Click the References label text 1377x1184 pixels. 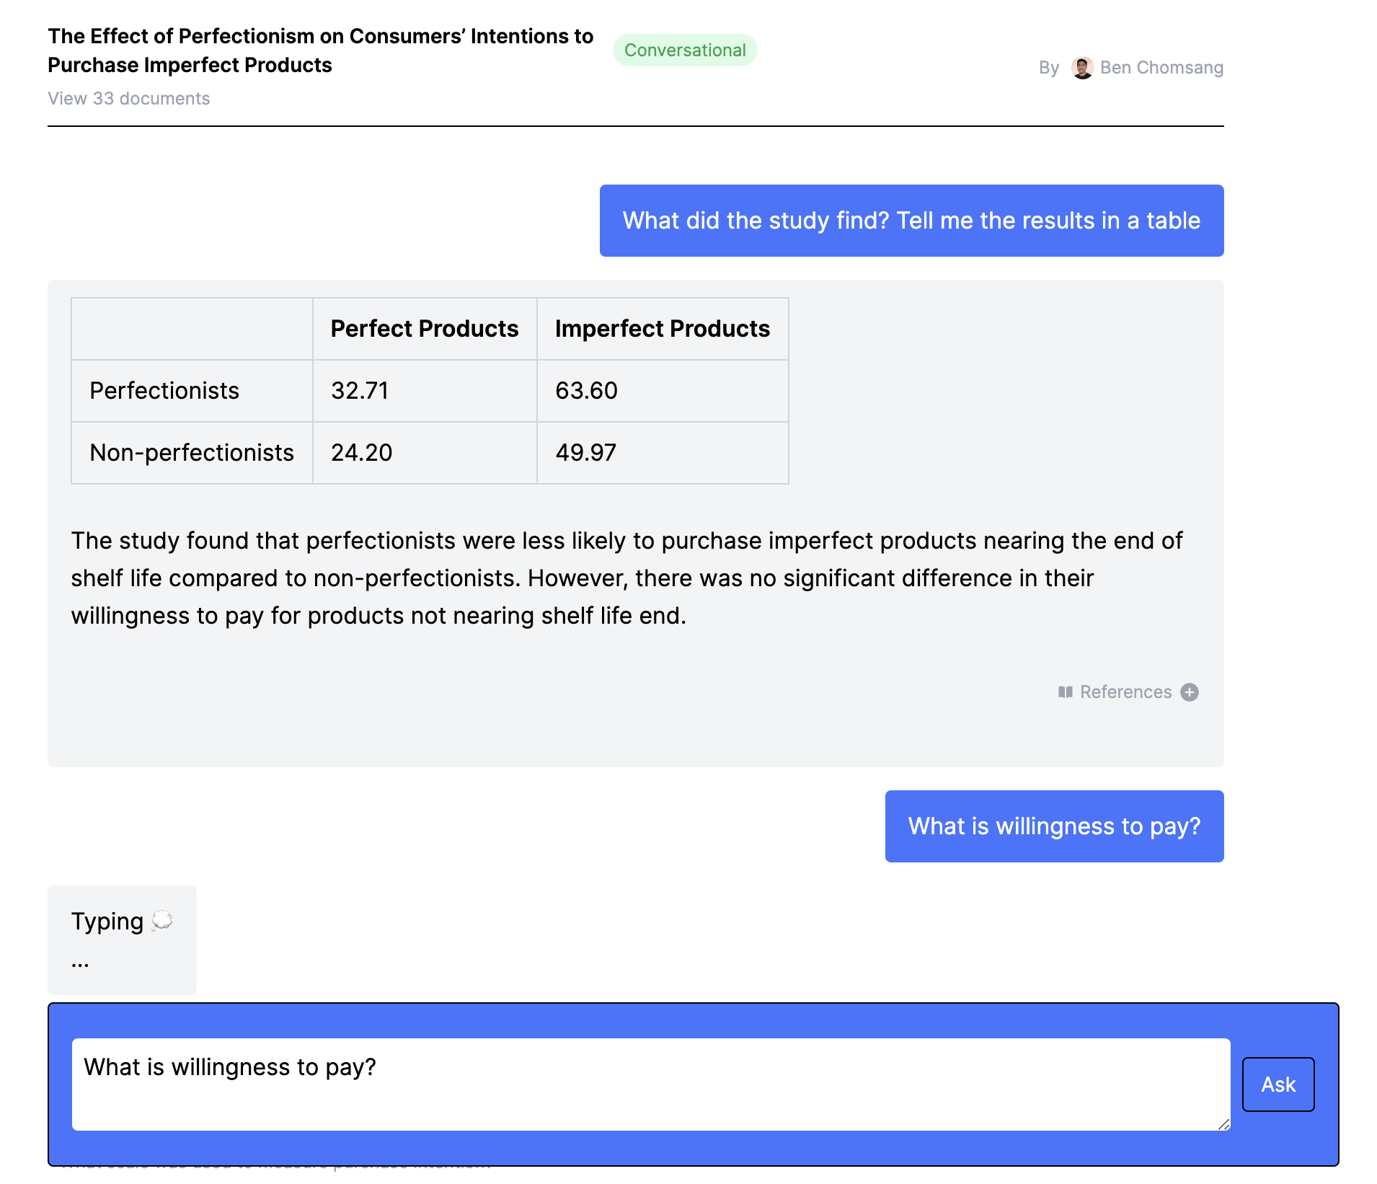1125,692
